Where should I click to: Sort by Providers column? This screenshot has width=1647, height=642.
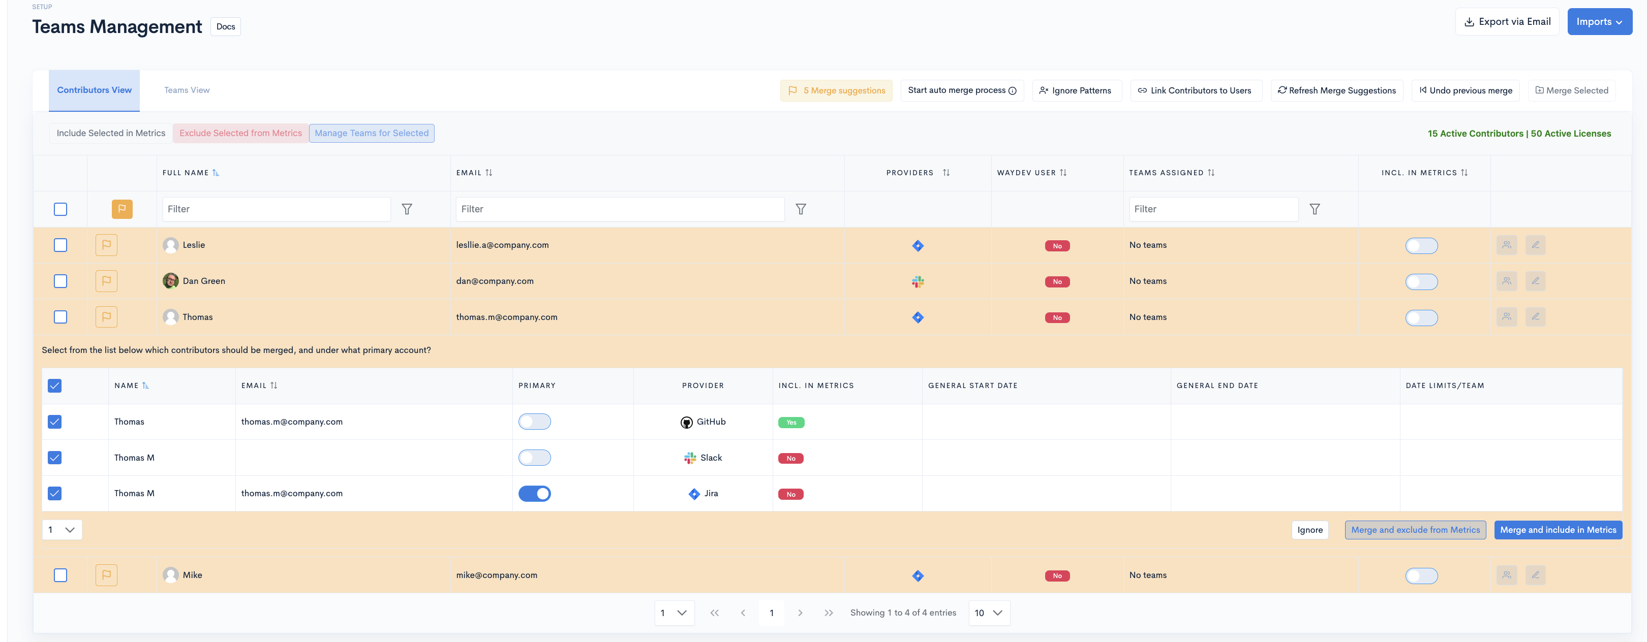pyautogui.click(x=946, y=173)
